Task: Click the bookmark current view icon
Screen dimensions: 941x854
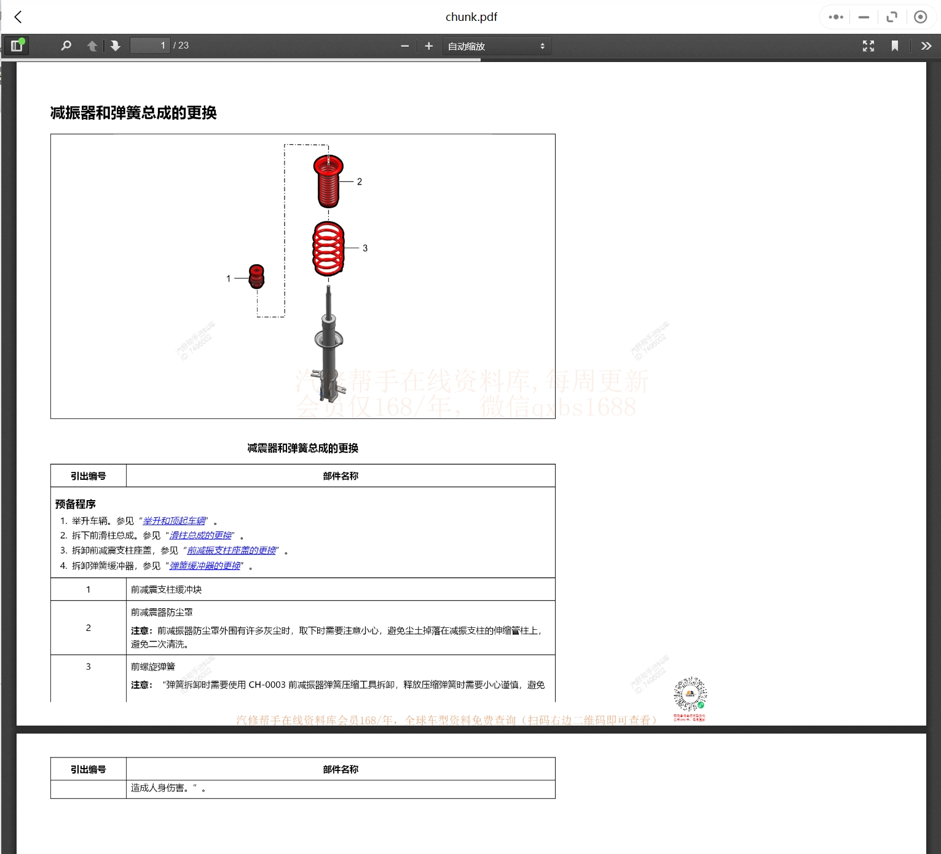Action: coord(895,46)
